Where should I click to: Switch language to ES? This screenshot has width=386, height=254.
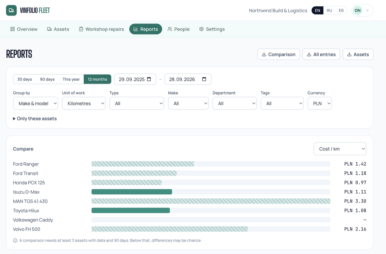click(x=341, y=10)
